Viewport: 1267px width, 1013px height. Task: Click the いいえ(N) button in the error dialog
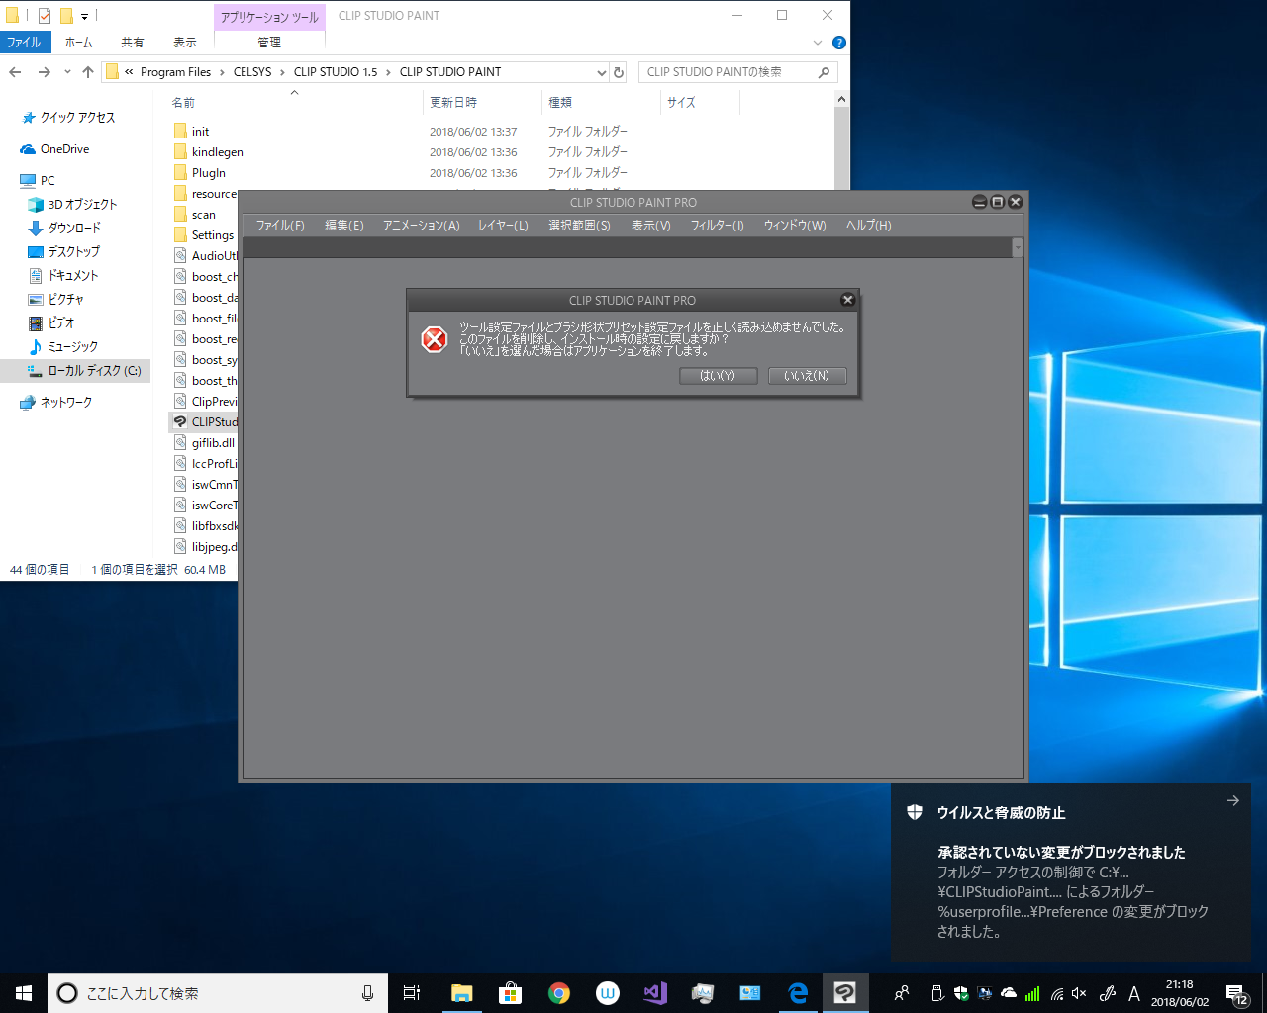[807, 376]
